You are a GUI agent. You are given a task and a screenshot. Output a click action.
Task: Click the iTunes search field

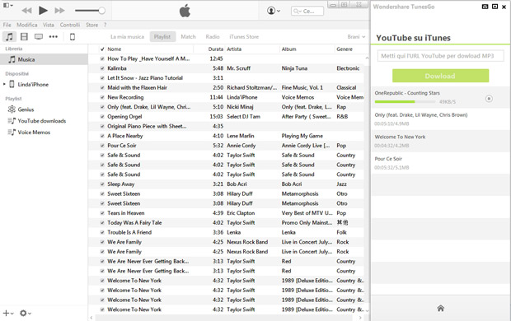click(x=307, y=11)
